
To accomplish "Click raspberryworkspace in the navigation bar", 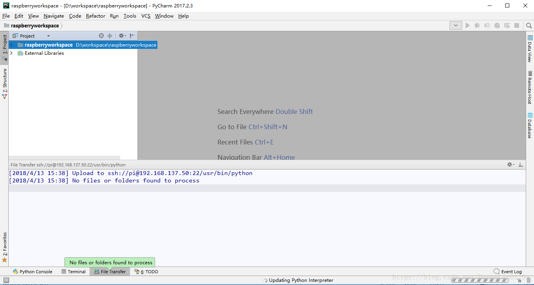I will point(35,25).
